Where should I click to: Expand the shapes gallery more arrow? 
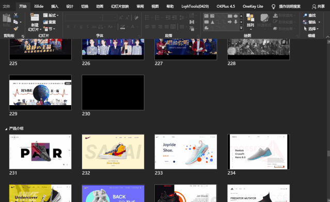[x=241, y=28]
